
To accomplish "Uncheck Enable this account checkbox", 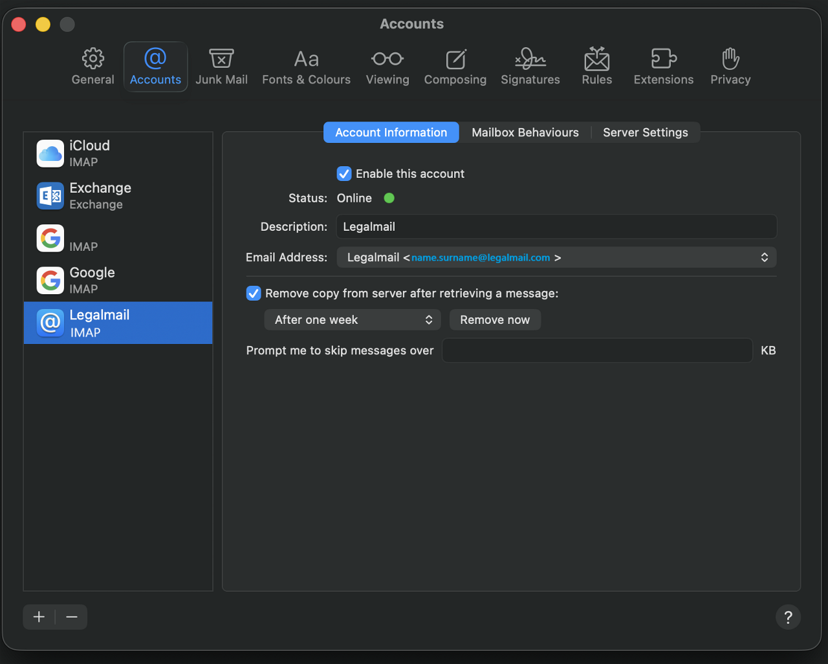I will [344, 174].
